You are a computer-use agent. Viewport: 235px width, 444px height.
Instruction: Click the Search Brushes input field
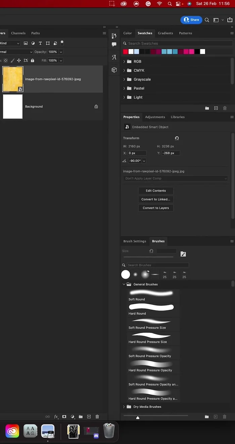[x=157, y=265]
